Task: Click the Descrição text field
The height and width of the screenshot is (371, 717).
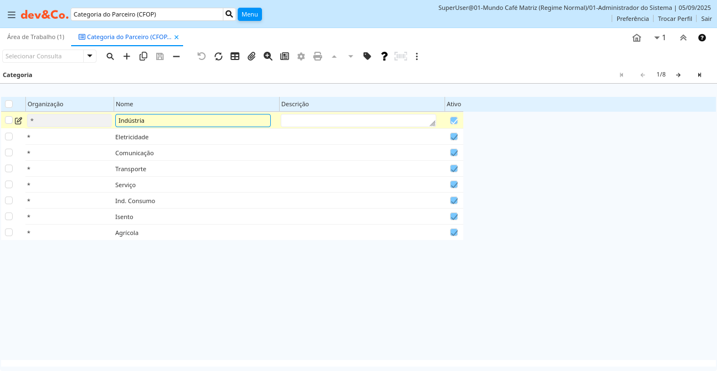Action: (356, 121)
